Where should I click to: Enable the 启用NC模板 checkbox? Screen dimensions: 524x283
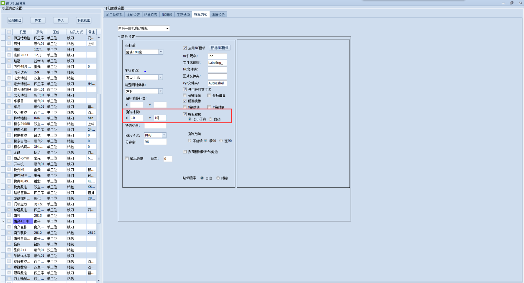pyautogui.click(x=185, y=48)
